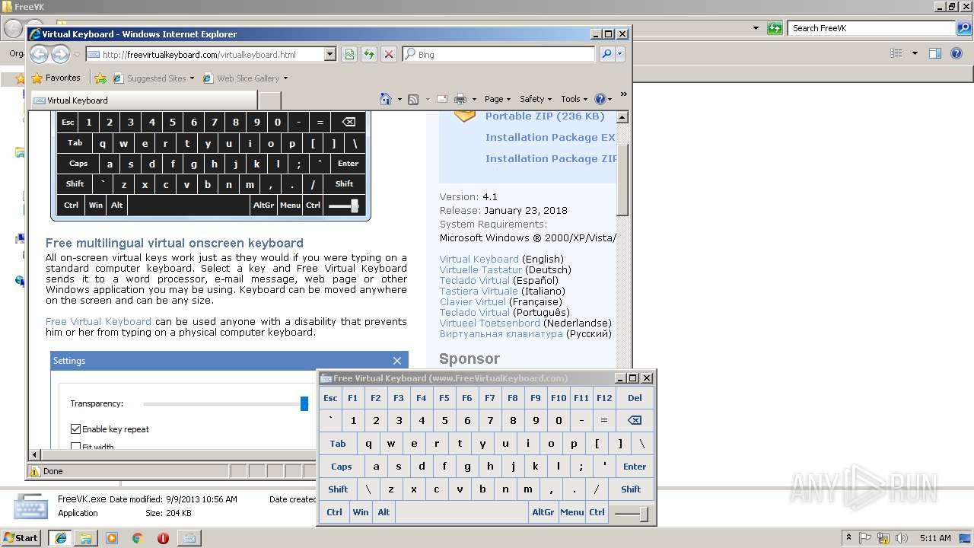
Task: Click the preview pane icon in FreeVK window
Action: click(935, 53)
